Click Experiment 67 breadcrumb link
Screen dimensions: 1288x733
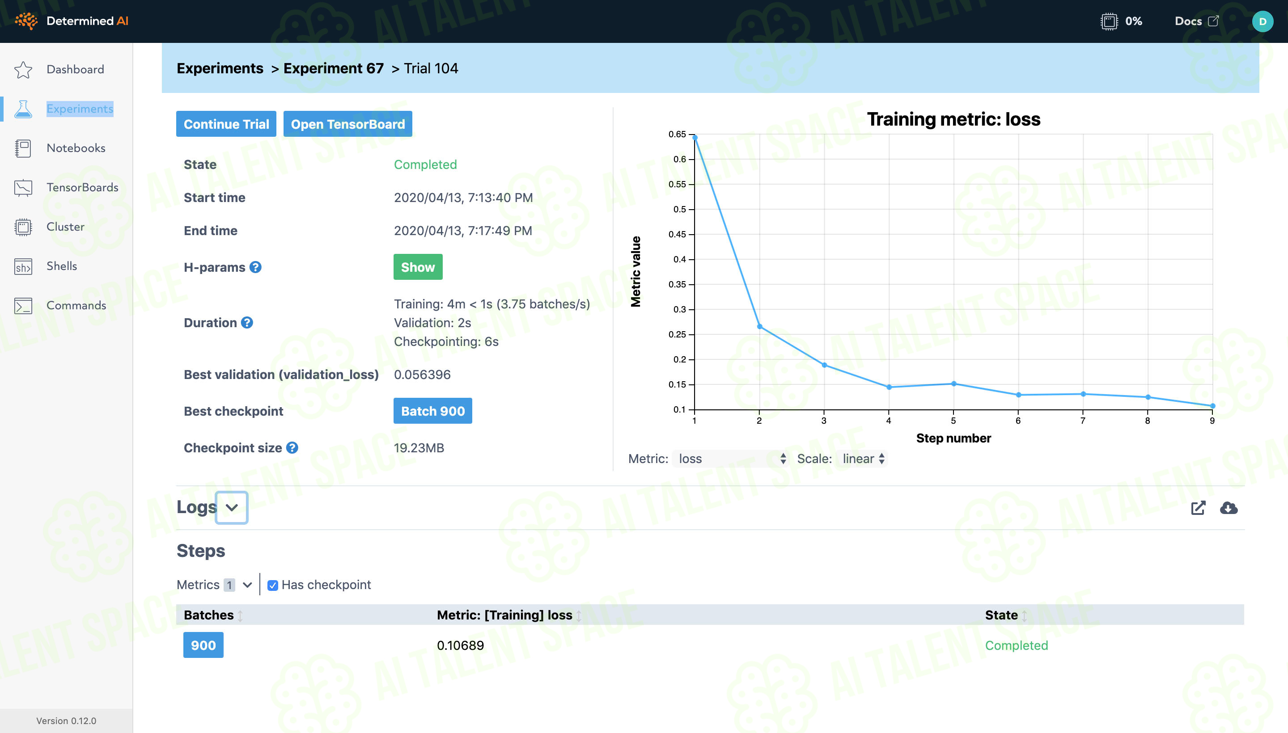click(x=334, y=68)
